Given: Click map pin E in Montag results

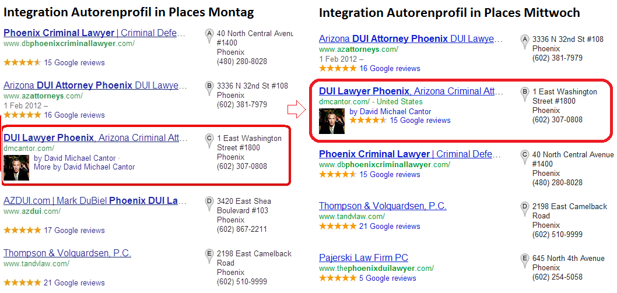Looking at the screenshot, I should [209, 256].
